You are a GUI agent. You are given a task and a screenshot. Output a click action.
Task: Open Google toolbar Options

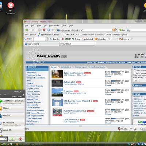click(124, 39)
